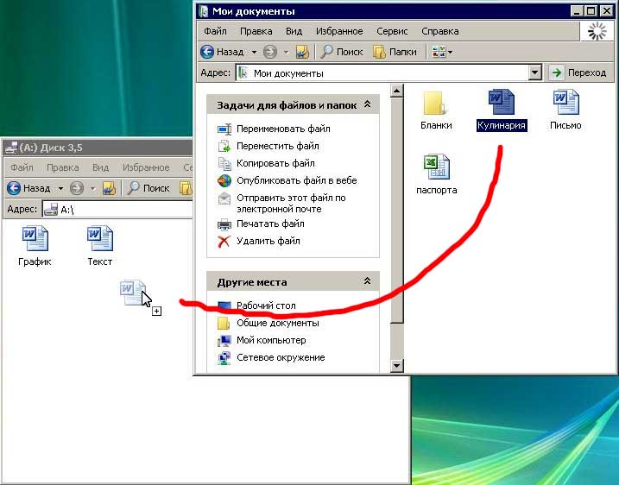
Task: Open Назад dropdown arrow in Диск 3,5 window
Action: point(60,189)
